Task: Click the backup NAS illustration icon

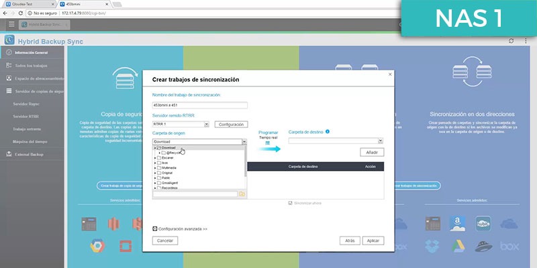Action: tap(125, 78)
